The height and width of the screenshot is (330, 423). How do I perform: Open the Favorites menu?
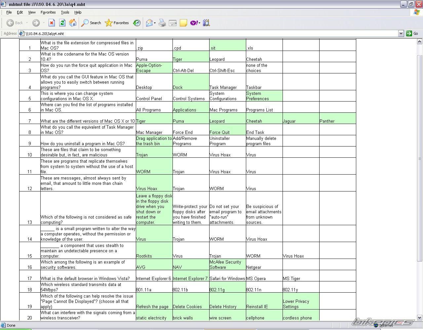[x=48, y=12]
